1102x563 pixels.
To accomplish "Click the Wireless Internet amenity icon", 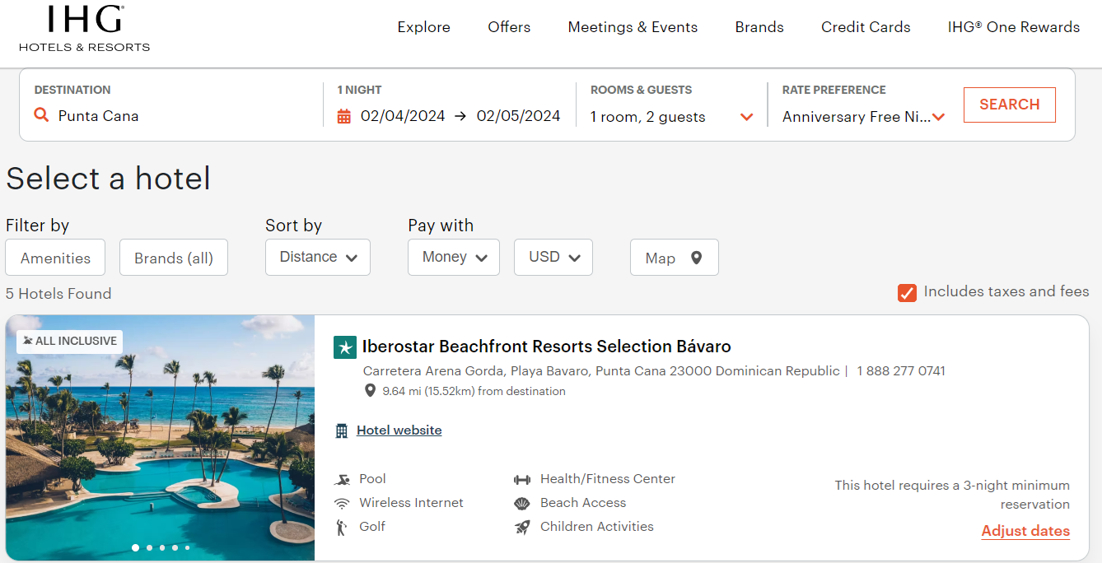I will [342, 502].
